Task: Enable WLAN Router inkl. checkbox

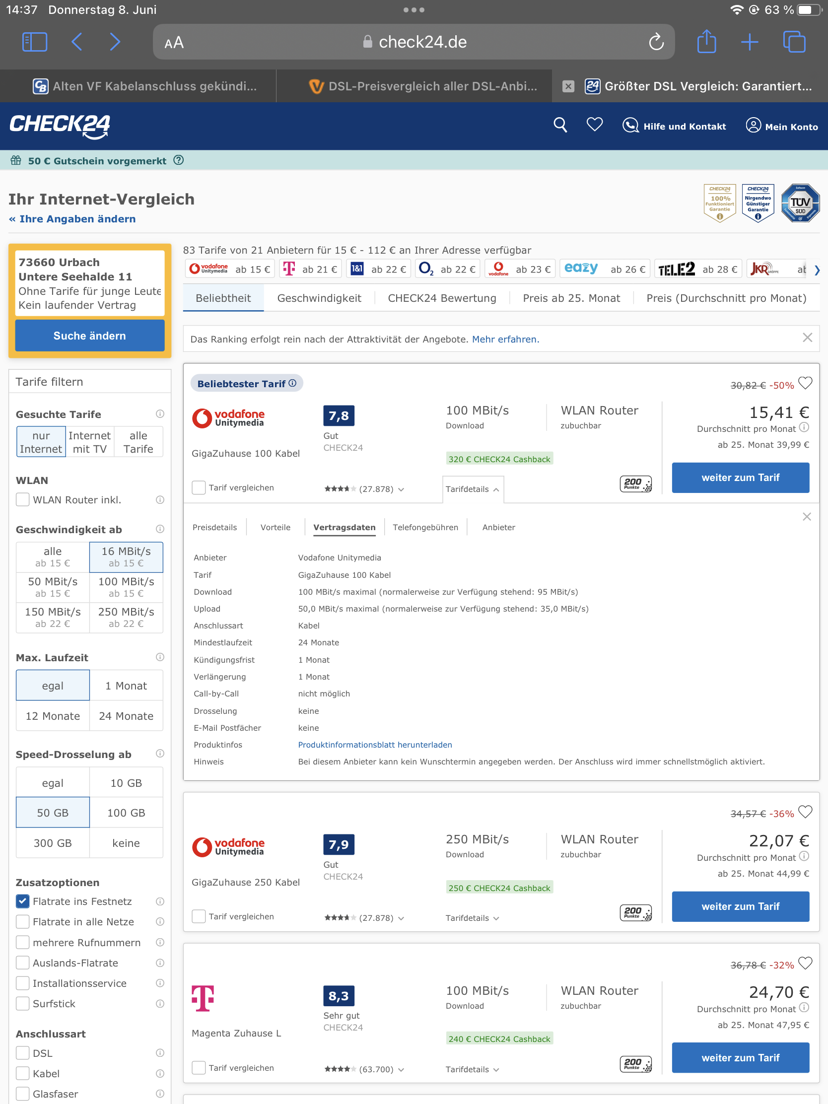Action: point(22,499)
